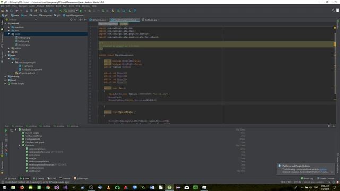Image resolution: width=340 pixels, height=191 pixels.
Task: Click the update link in the Platform and Plugin Updates notification
Action: pyautogui.click(x=323, y=169)
